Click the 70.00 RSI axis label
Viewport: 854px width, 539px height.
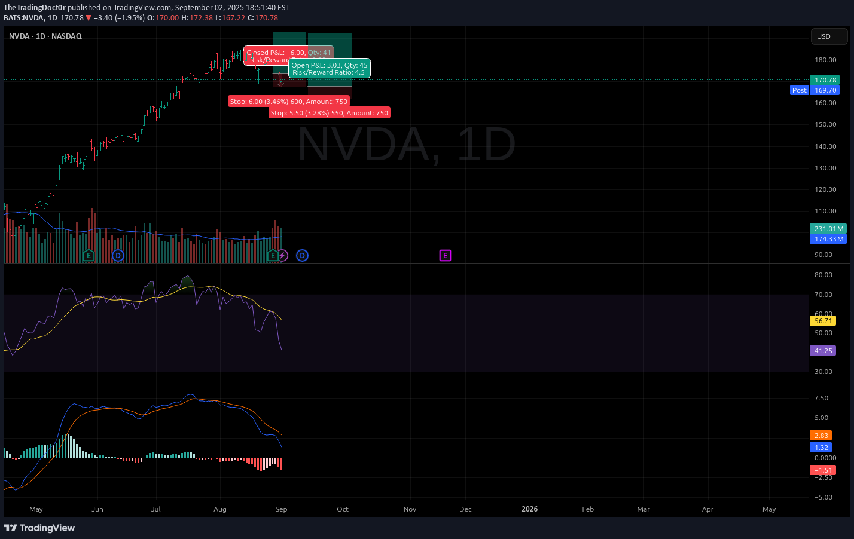click(x=823, y=295)
